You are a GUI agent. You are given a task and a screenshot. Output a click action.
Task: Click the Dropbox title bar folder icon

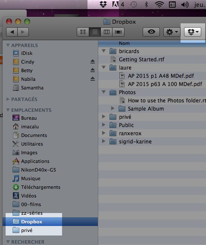(x=107, y=22)
